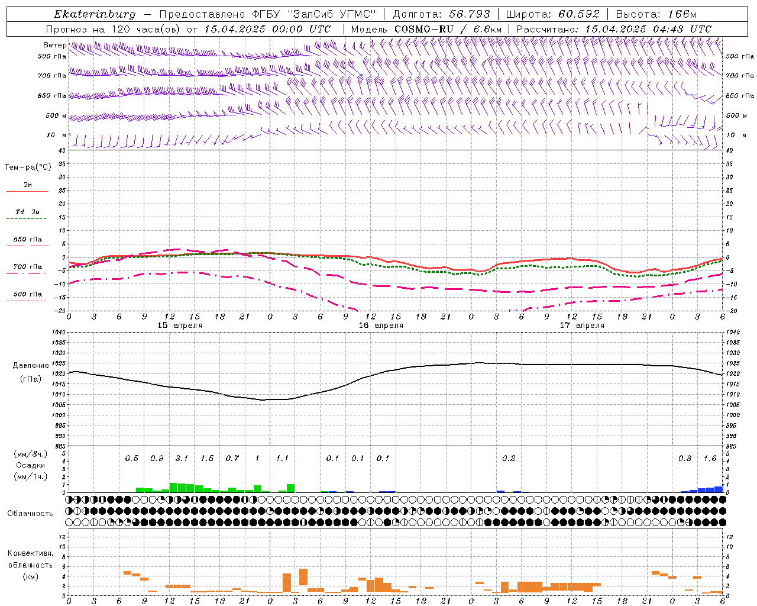This screenshot has height=606, width=757.
Task: Click the 1.1 precipitation value
Action: pos(282,459)
